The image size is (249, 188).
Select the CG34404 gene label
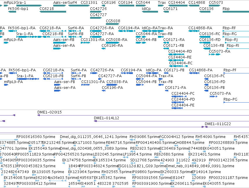[x=177, y=3]
